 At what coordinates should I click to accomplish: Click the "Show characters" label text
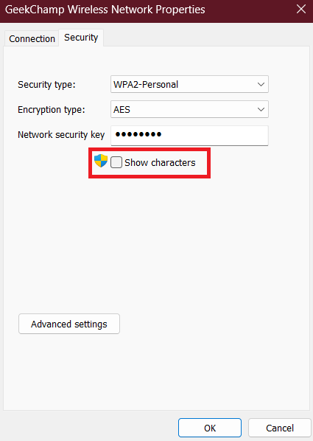160,162
